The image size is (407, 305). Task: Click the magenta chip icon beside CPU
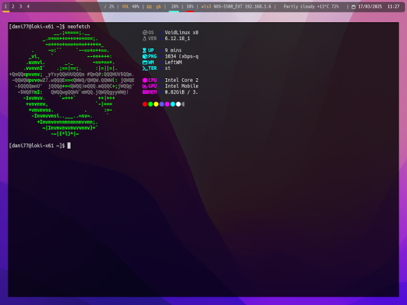point(145,80)
